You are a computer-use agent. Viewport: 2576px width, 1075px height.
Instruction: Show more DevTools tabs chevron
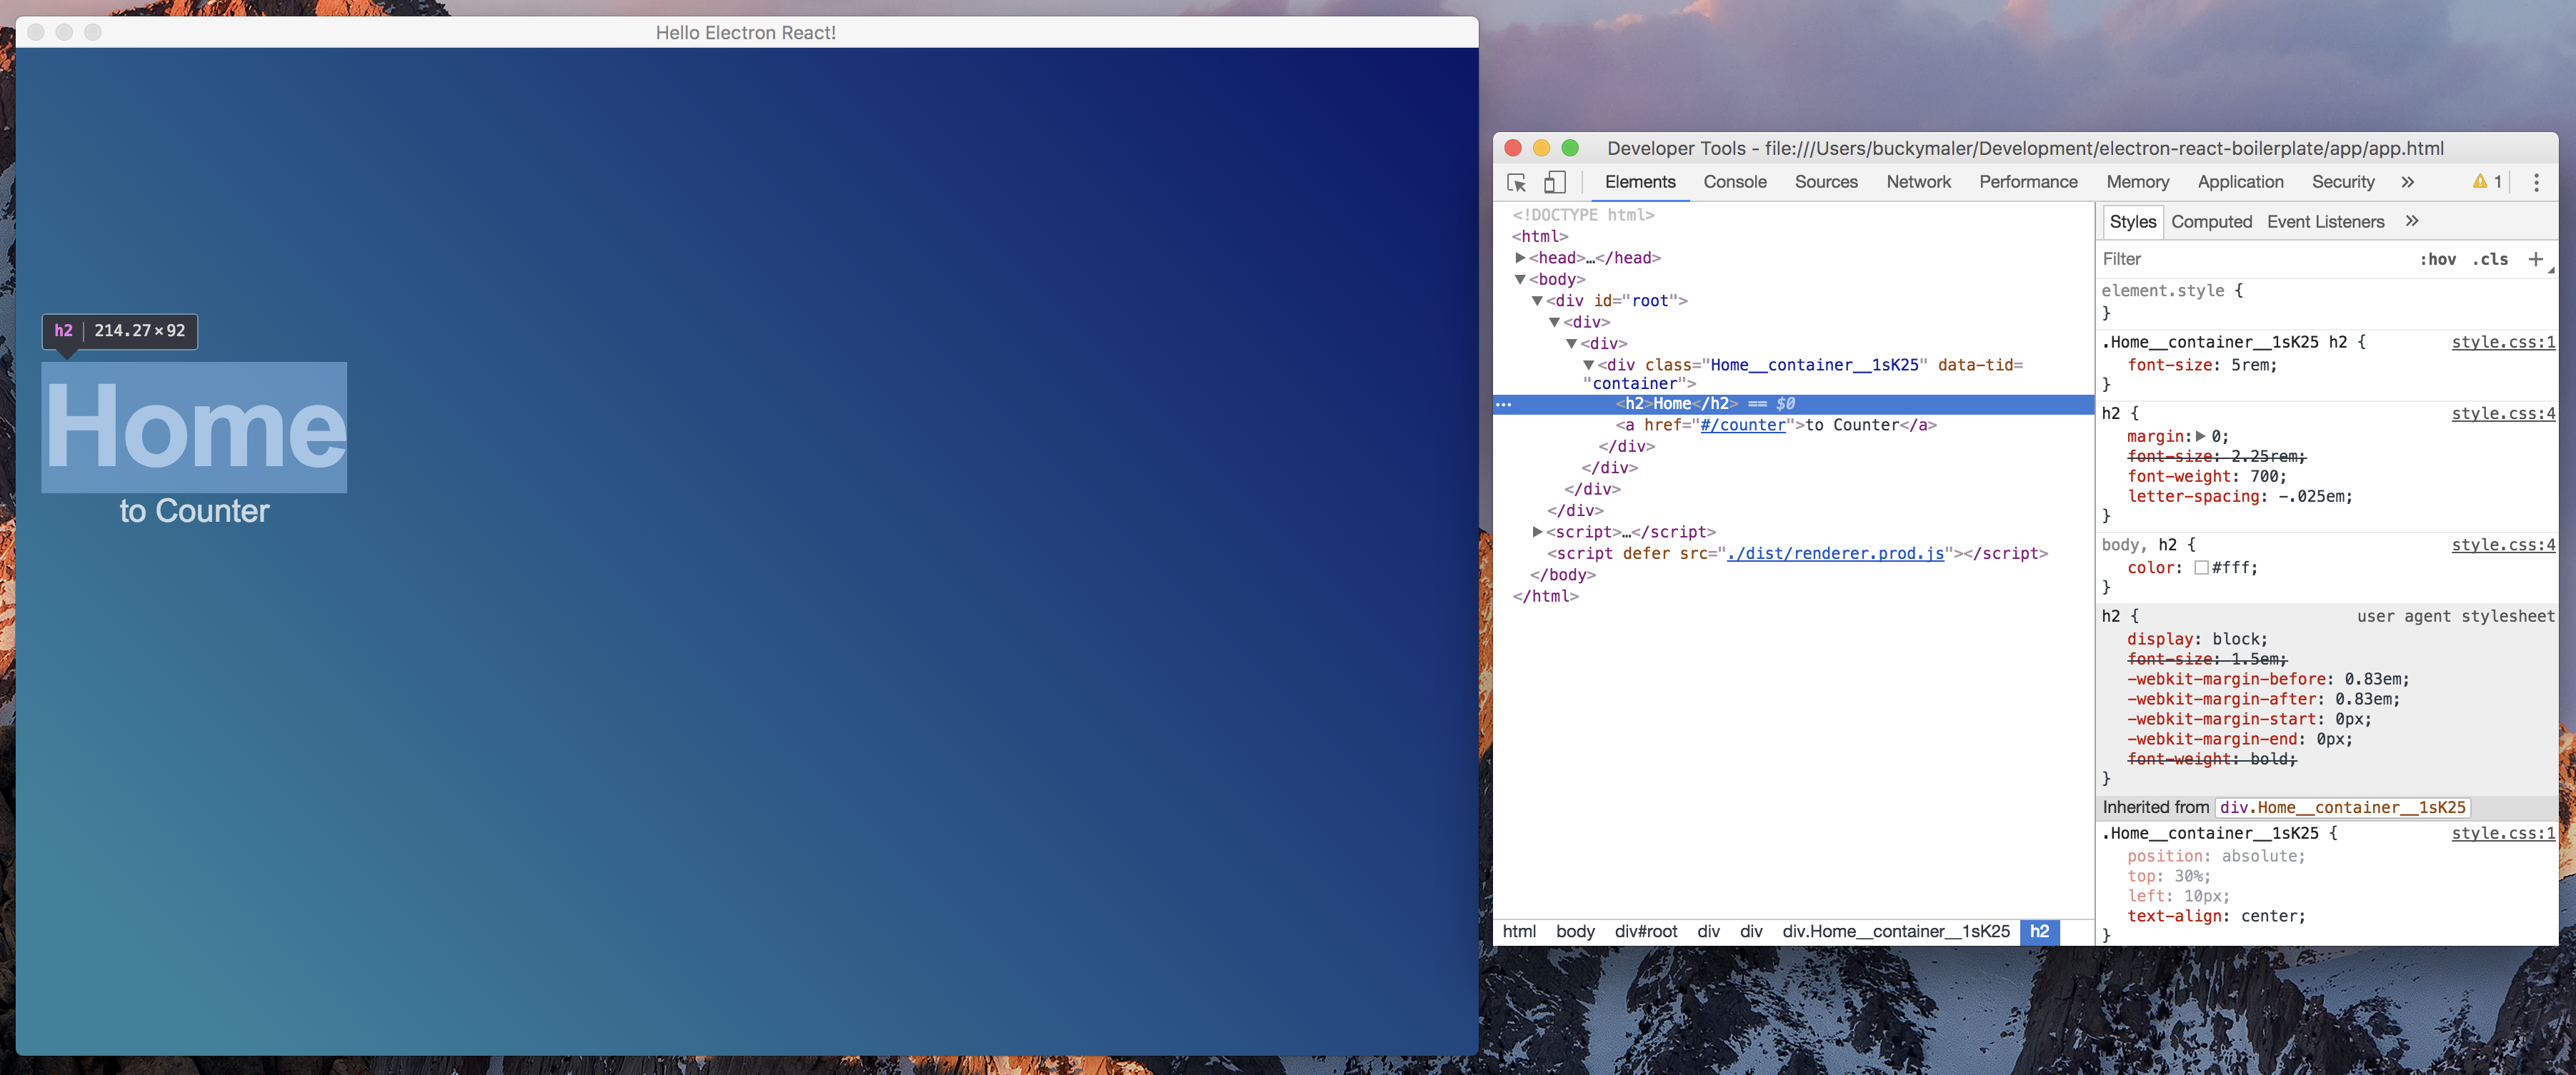pyautogui.click(x=2407, y=182)
